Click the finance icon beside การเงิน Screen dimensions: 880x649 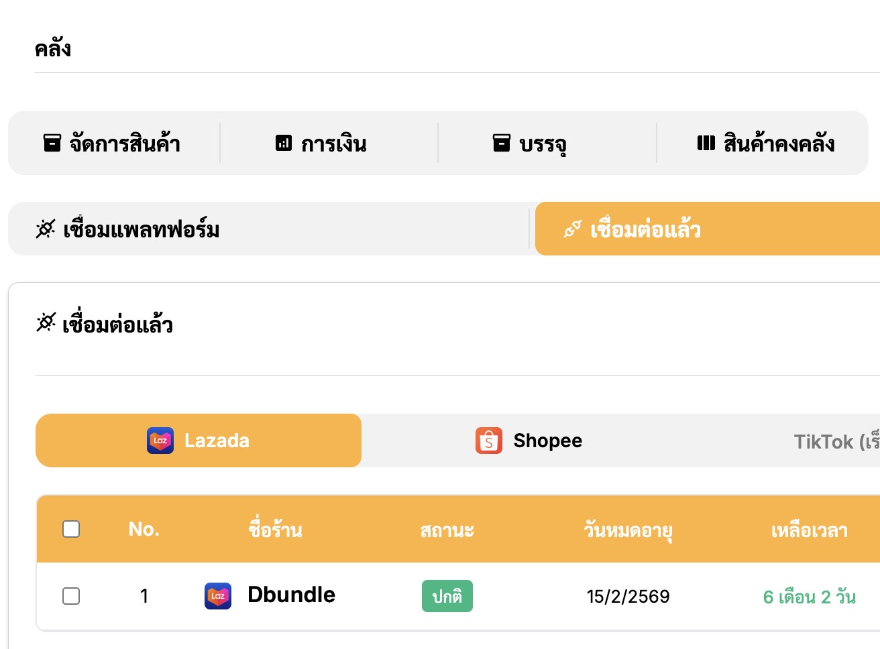(284, 143)
